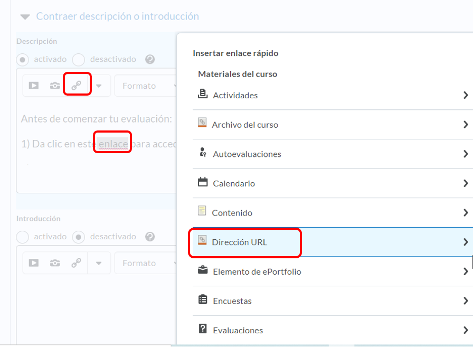The height and width of the screenshot is (356, 473).
Task: Click the highlighted word 'enlace' in the editor
Action: click(113, 144)
